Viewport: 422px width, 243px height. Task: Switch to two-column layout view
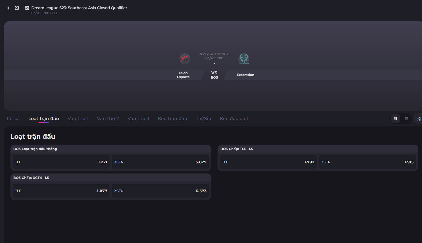click(396, 119)
